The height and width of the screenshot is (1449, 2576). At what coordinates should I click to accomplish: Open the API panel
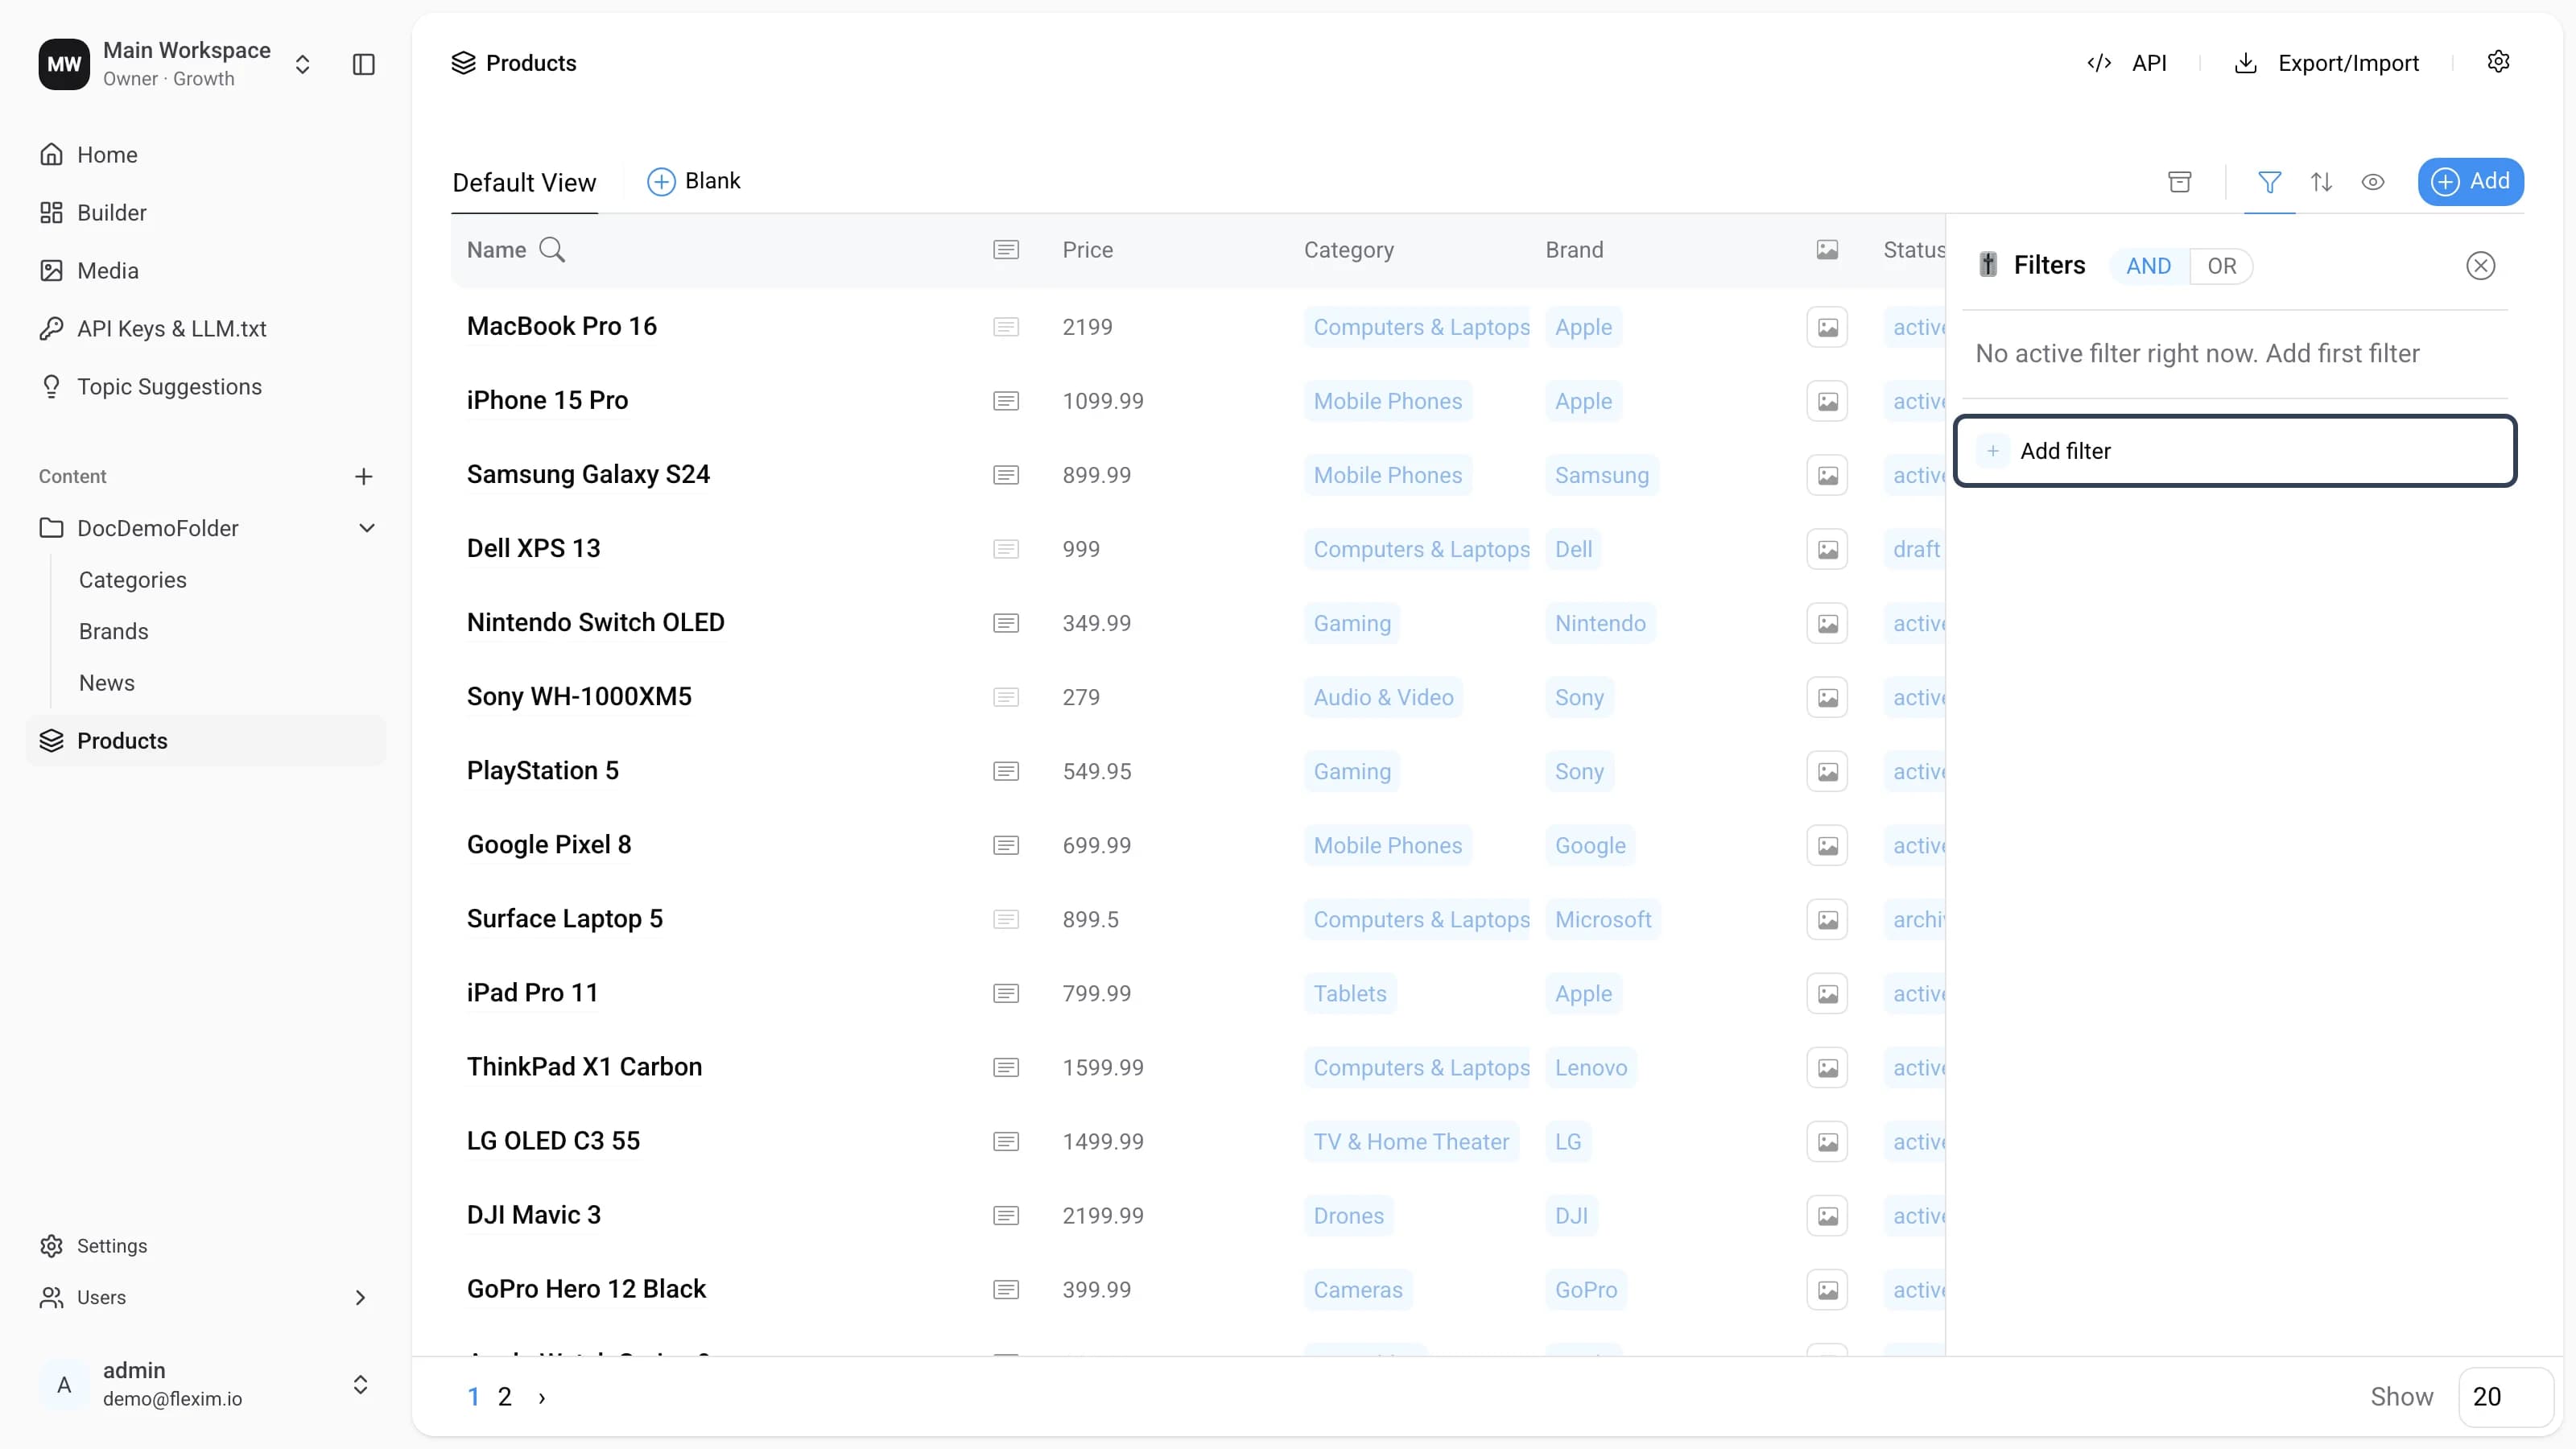tap(2127, 63)
